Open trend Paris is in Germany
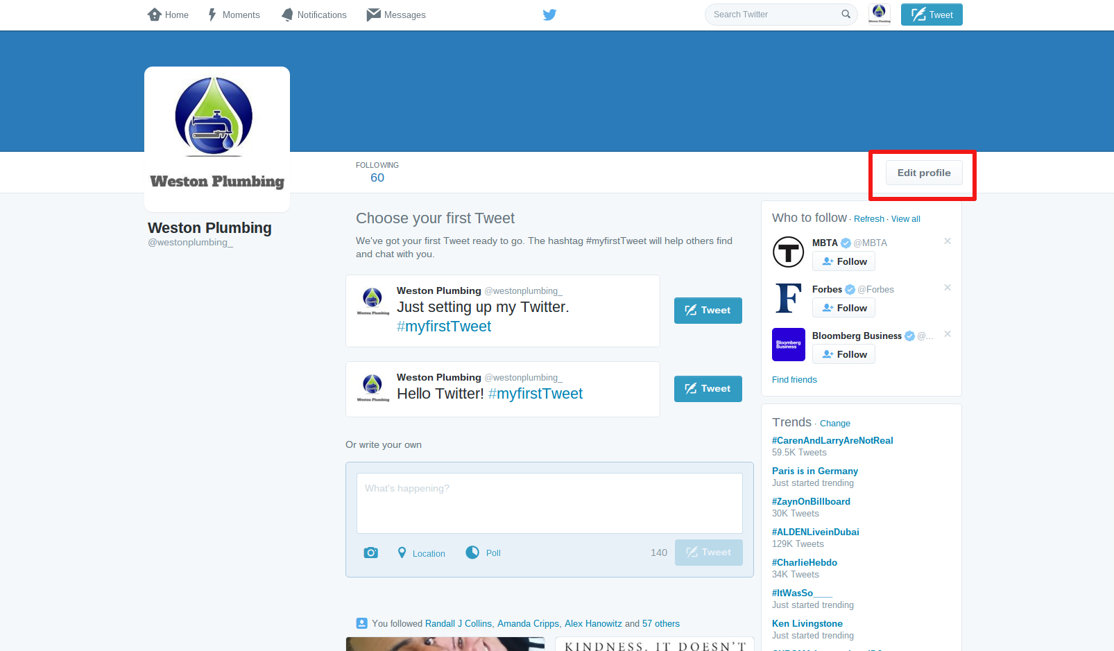The width and height of the screenshot is (1114, 651). point(815,471)
